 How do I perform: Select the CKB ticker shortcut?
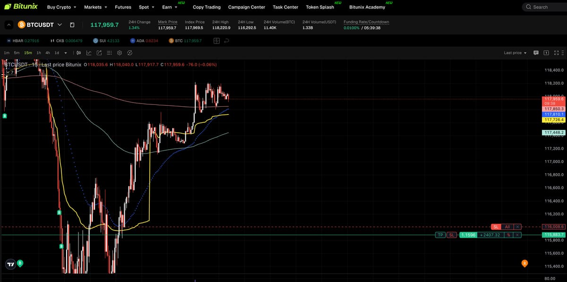66,41
